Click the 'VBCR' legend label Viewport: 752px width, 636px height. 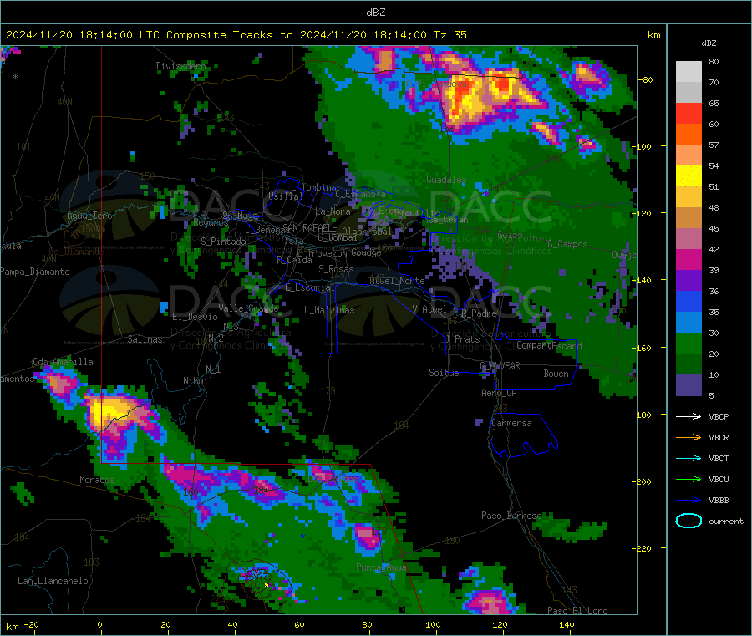pyautogui.click(x=719, y=437)
